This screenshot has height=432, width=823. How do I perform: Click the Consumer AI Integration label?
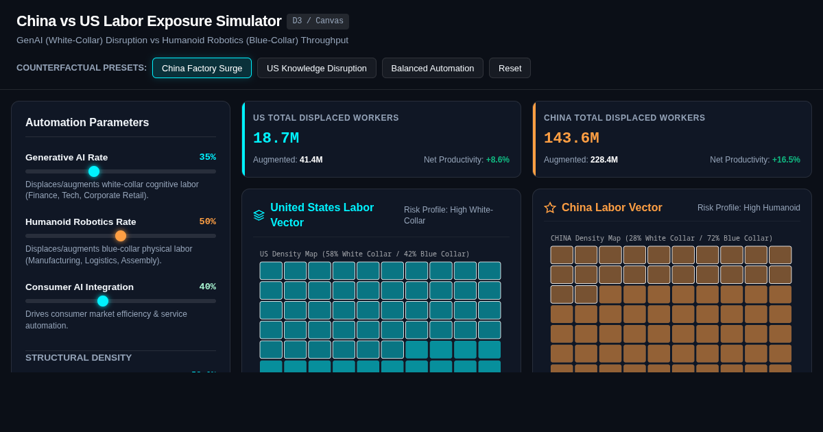coord(80,287)
